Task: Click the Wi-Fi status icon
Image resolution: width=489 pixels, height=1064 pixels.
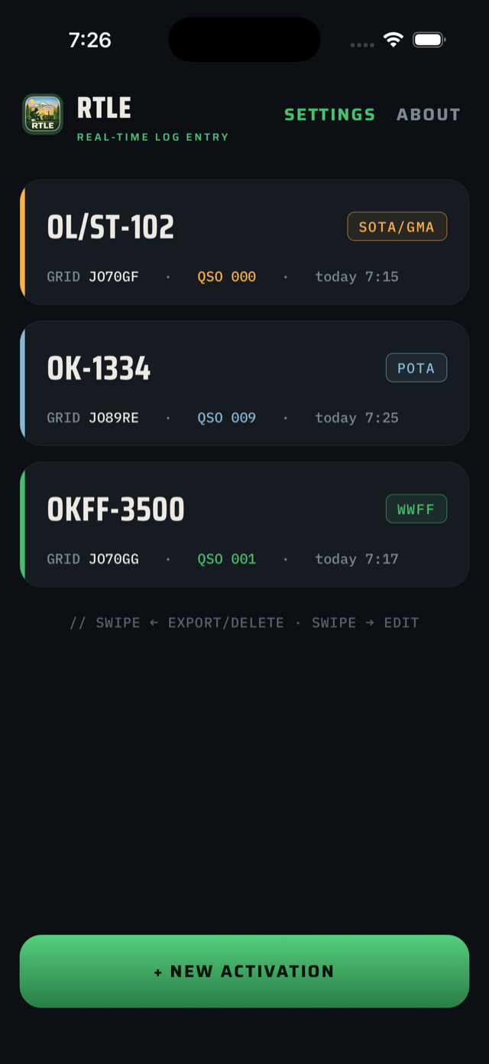Action: tap(393, 40)
